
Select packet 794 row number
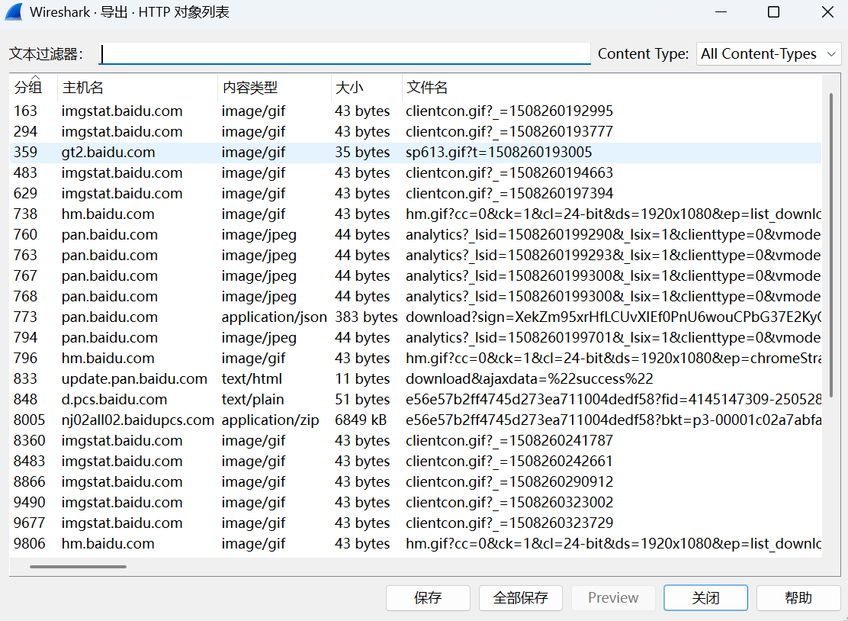tap(25, 337)
